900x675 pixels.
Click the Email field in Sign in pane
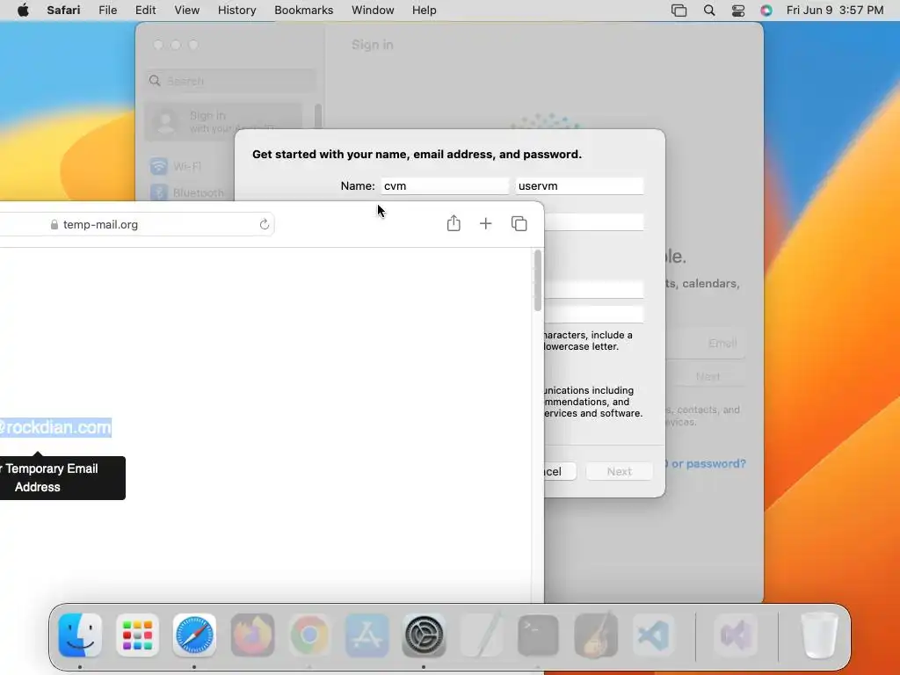pyautogui.click(x=705, y=344)
